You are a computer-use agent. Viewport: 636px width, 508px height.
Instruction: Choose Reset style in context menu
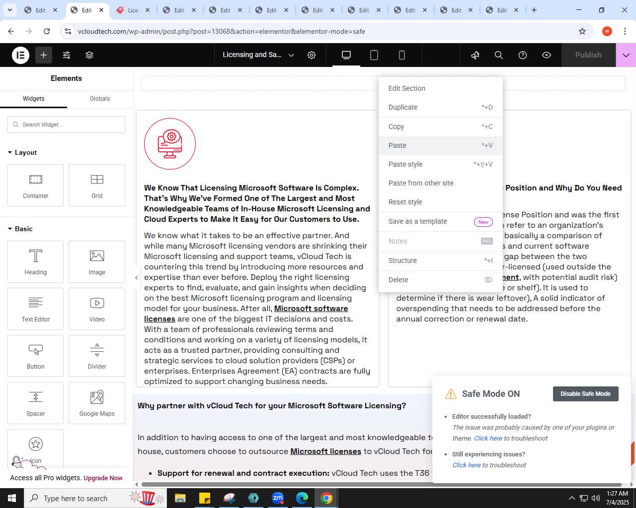441,202
